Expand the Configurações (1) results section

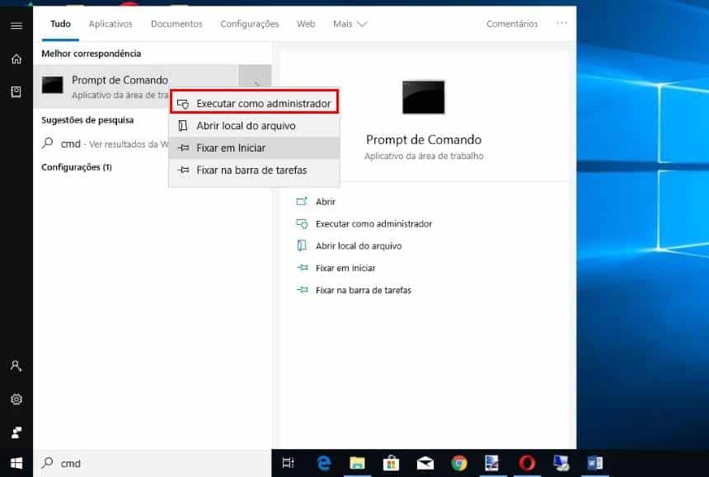pyautogui.click(x=77, y=167)
